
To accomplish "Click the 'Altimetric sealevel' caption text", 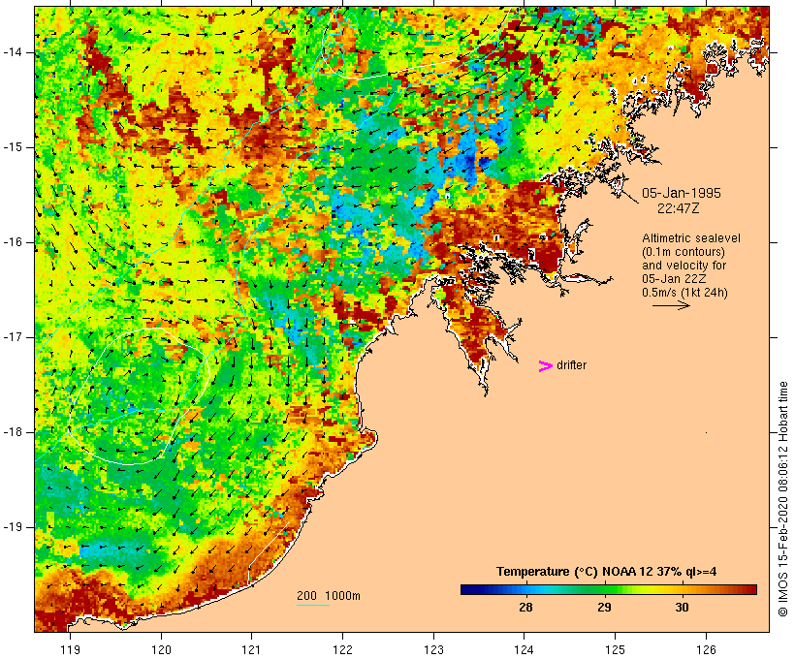I will click(691, 238).
